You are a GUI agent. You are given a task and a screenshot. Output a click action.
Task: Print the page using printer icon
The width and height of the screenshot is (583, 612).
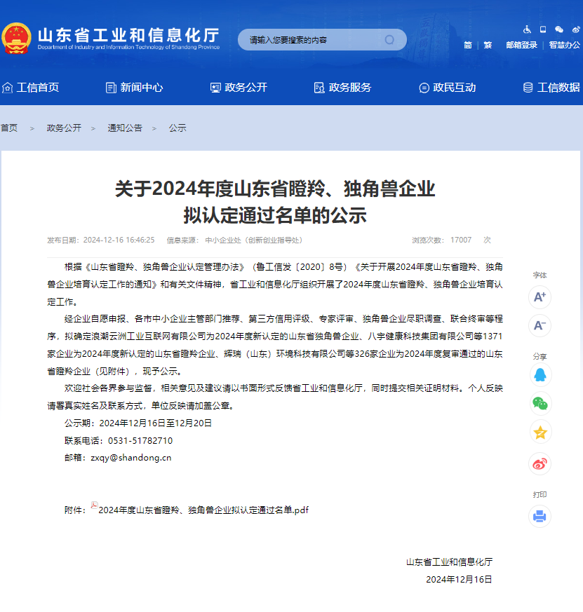(x=540, y=517)
